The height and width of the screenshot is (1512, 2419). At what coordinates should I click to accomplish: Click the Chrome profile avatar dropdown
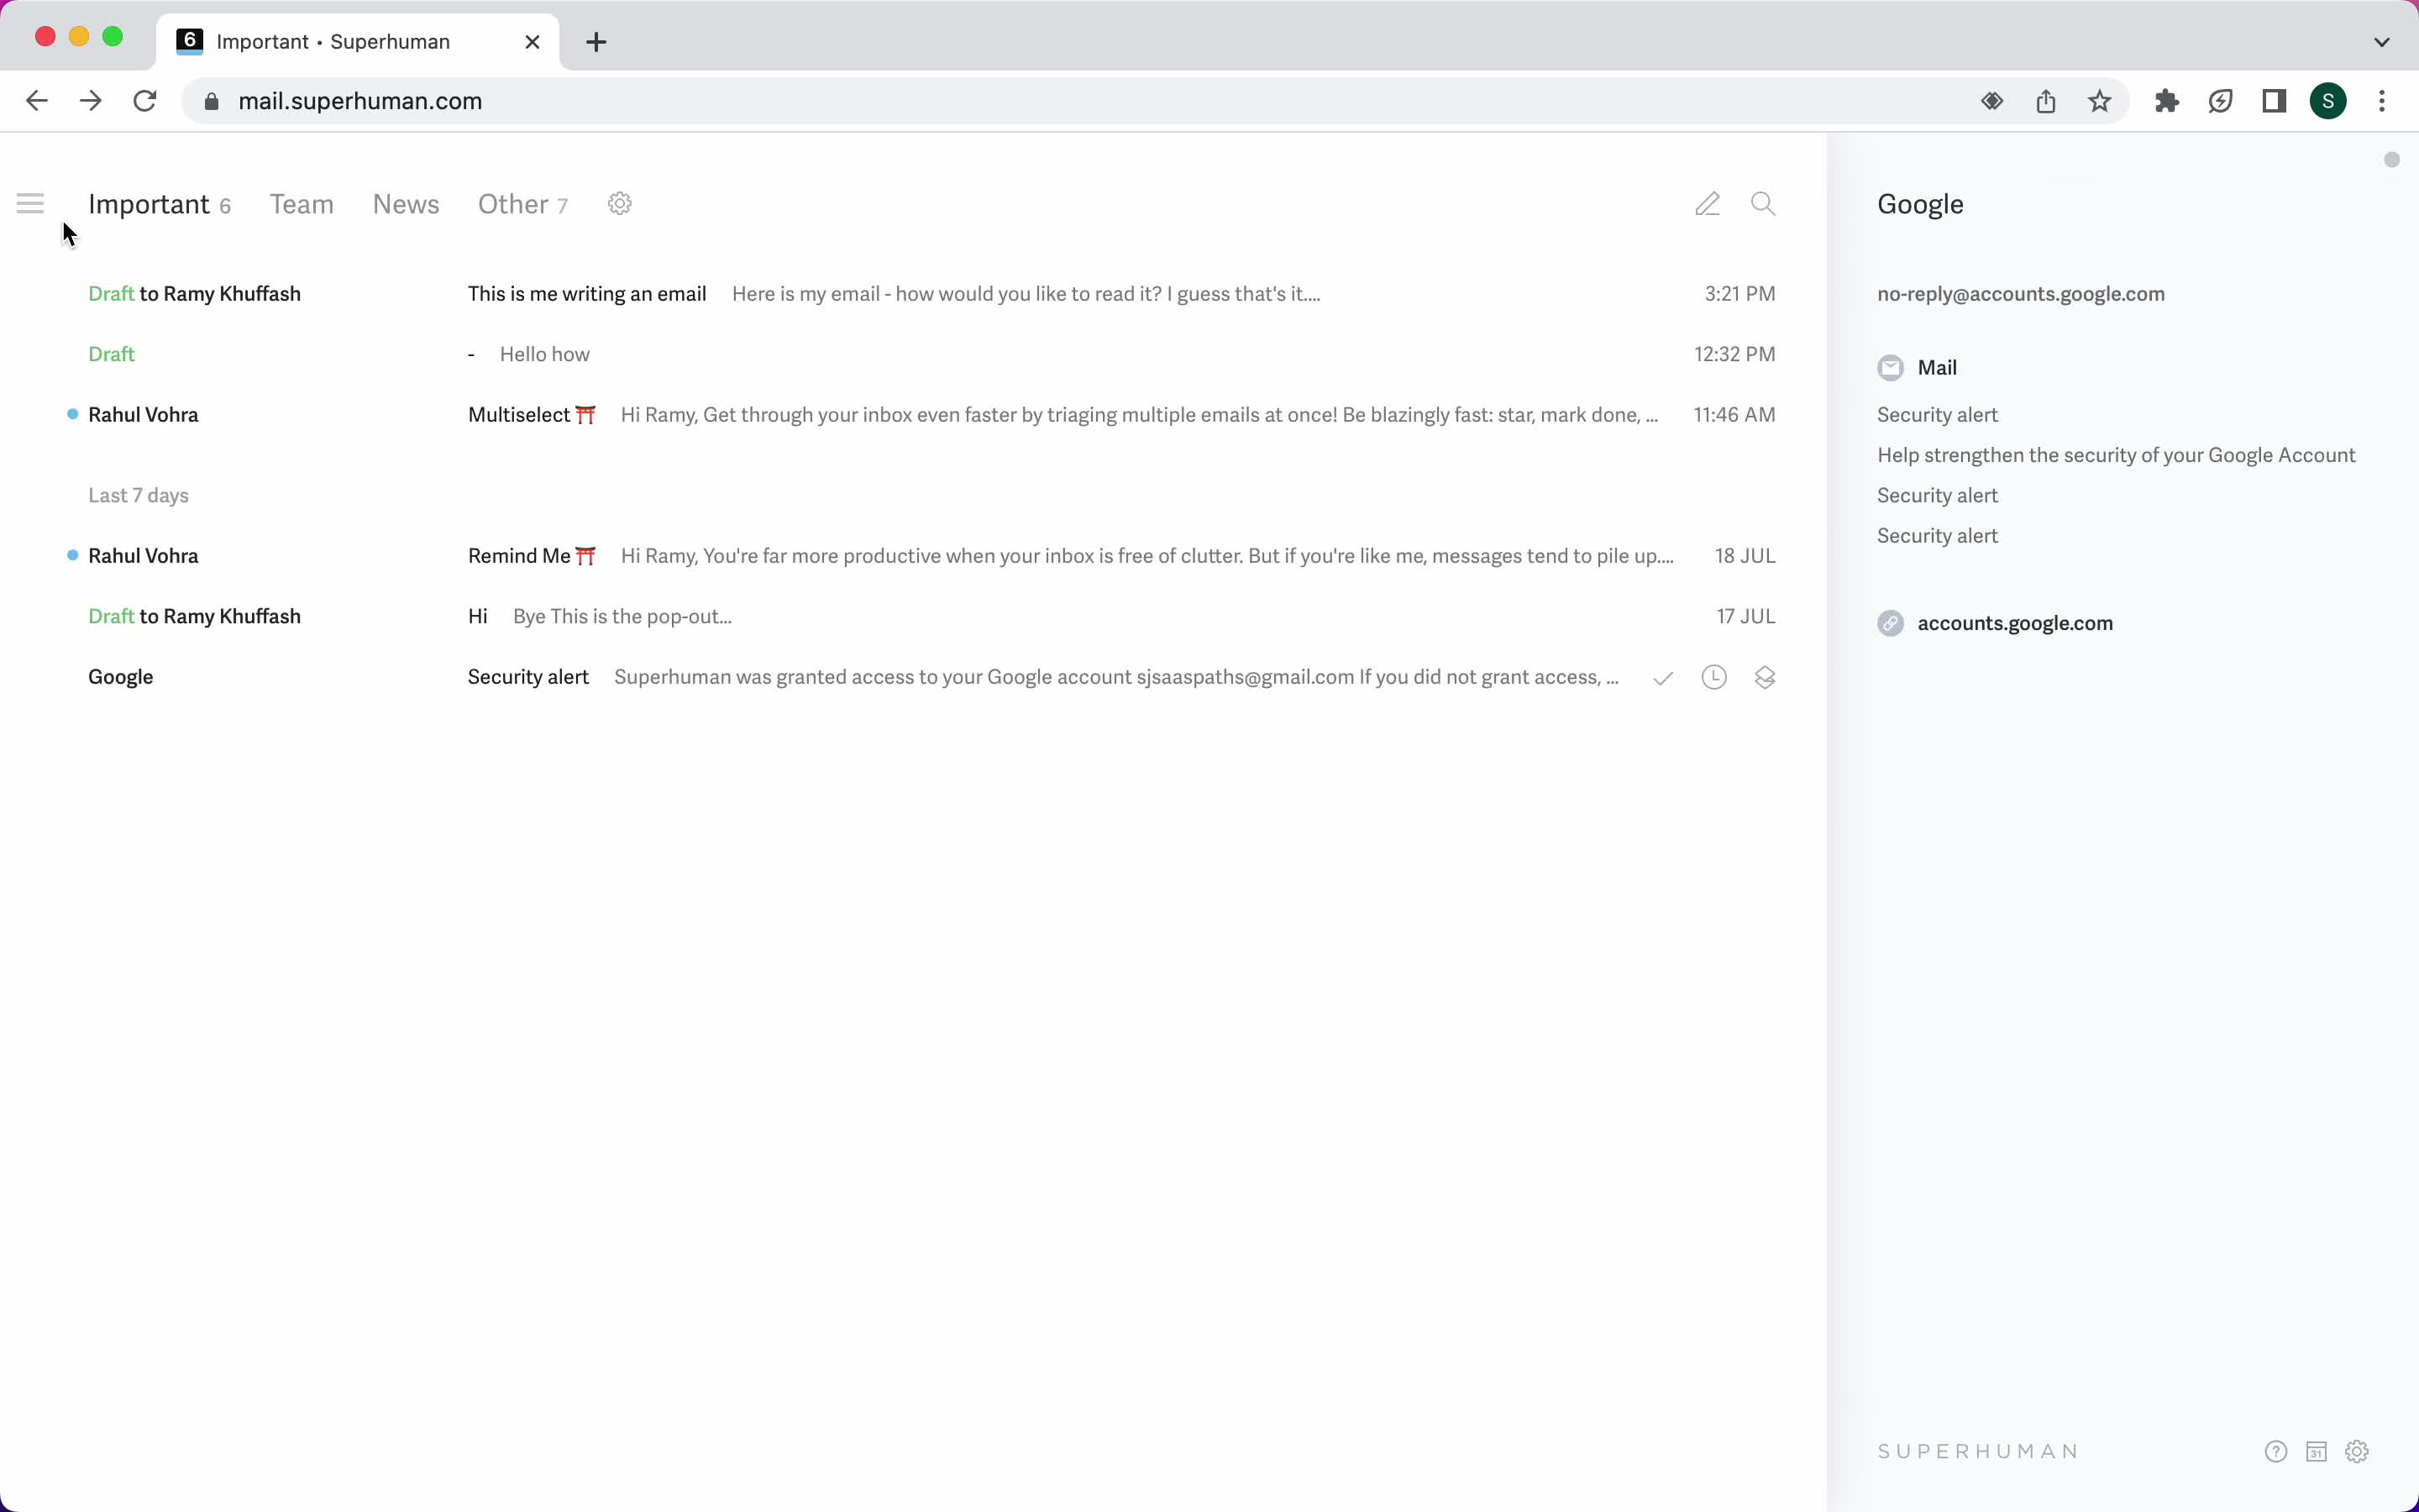(x=2328, y=101)
